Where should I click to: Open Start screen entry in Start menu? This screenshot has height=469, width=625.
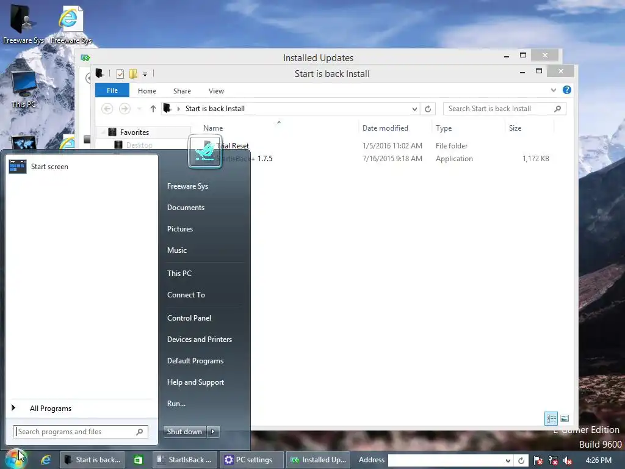pyautogui.click(x=82, y=167)
